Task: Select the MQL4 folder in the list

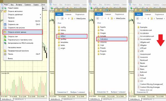Action: click(x=72, y=36)
